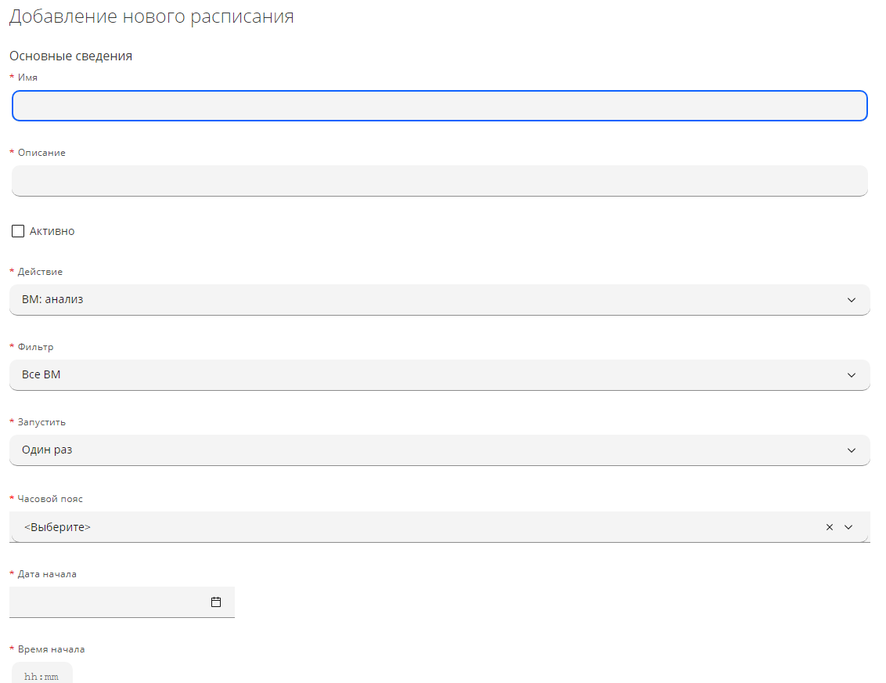Image resolution: width=886 pixels, height=683 pixels.
Task: Clear Часовой пояс selection with the X icon
Action: pyautogui.click(x=830, y=527)
